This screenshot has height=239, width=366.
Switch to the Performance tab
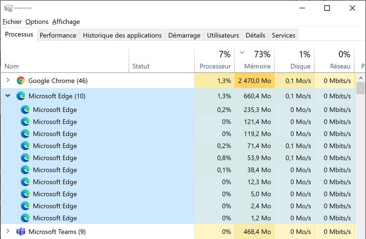(58, 35)
